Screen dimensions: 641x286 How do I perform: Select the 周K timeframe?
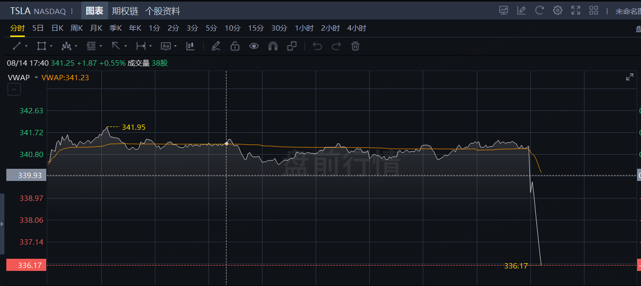point(77,28)
